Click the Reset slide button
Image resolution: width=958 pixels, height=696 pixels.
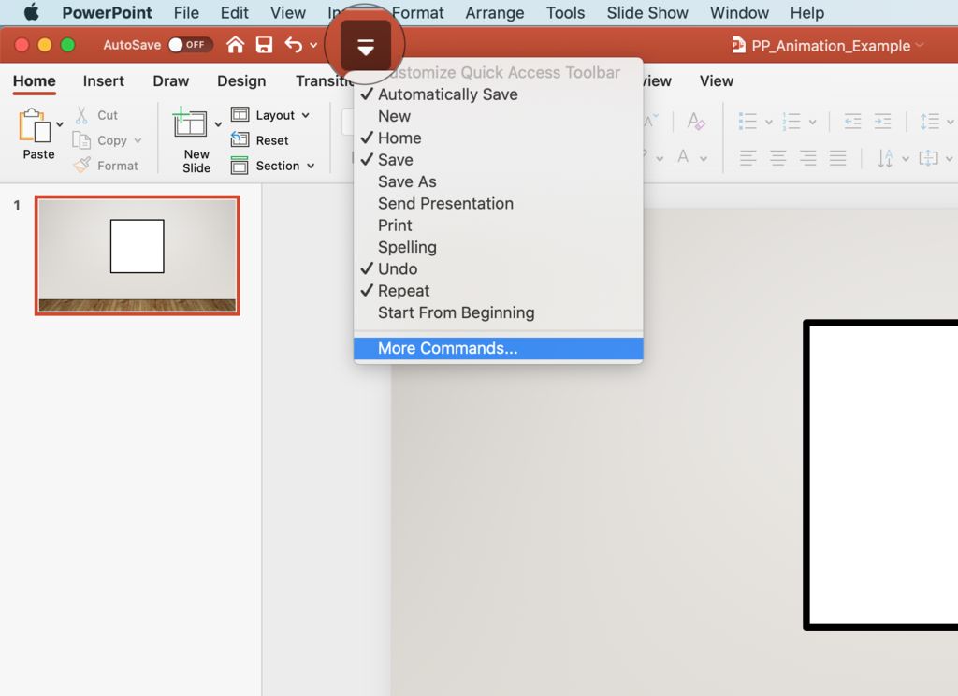[x=260, y=140]
